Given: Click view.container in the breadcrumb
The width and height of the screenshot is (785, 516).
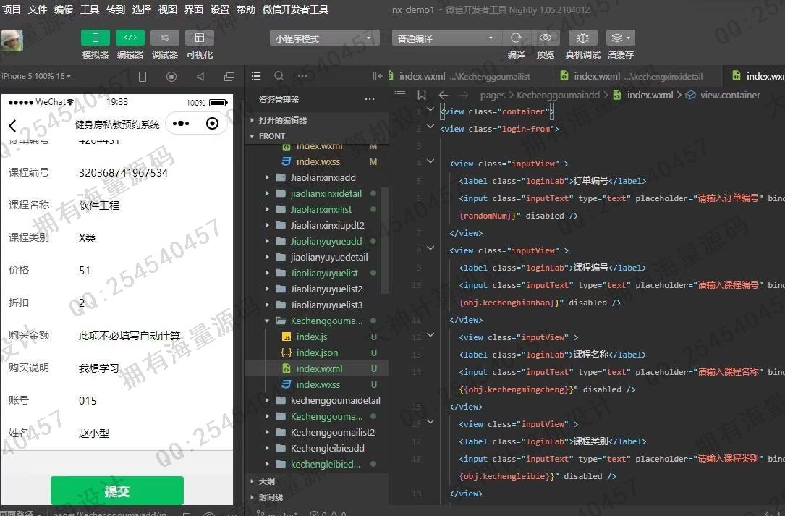Looking at the screenshot, I should (x=730, y=96).
